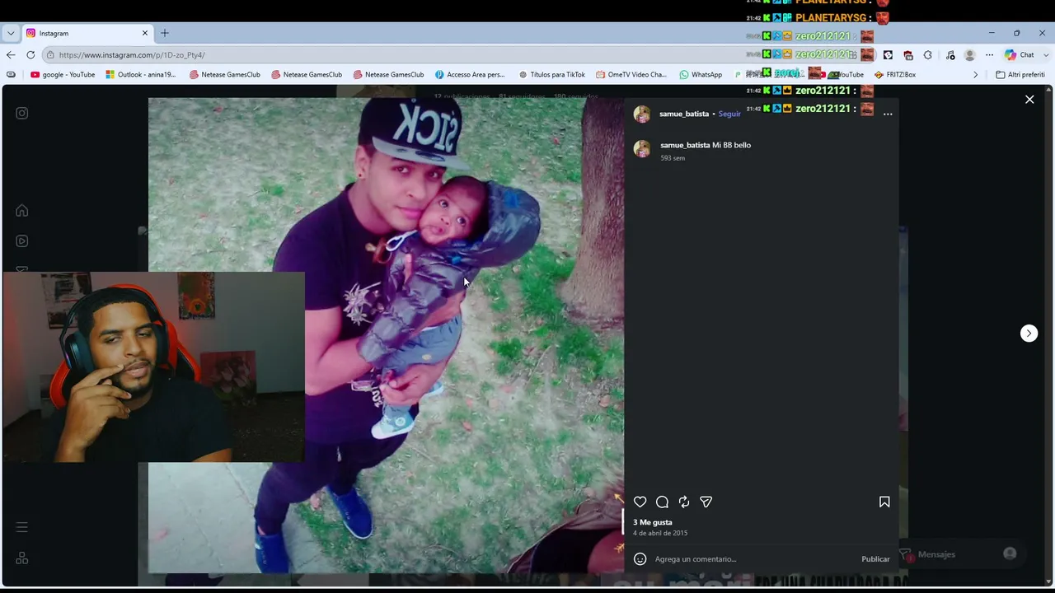Screen dimensions: 1055x593
Task: Open the WhatsApp bookmark
Action: point(701,74)
